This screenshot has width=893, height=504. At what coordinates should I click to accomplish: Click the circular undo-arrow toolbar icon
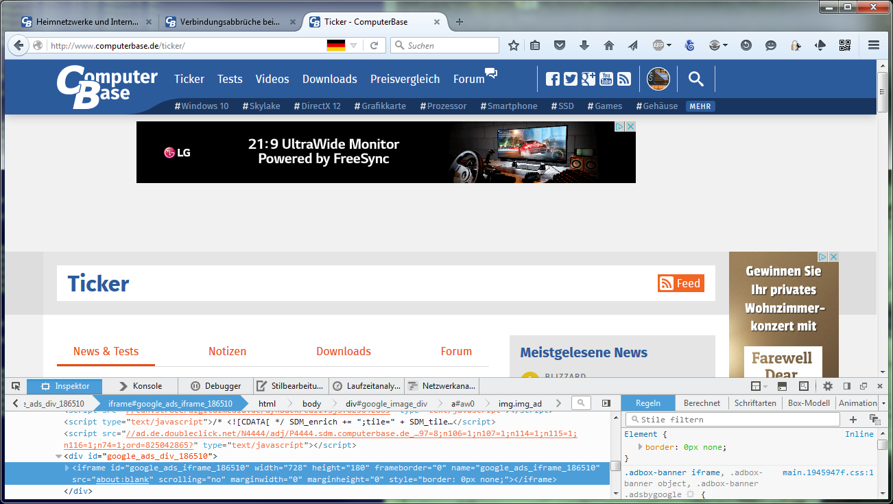(746, 45)
